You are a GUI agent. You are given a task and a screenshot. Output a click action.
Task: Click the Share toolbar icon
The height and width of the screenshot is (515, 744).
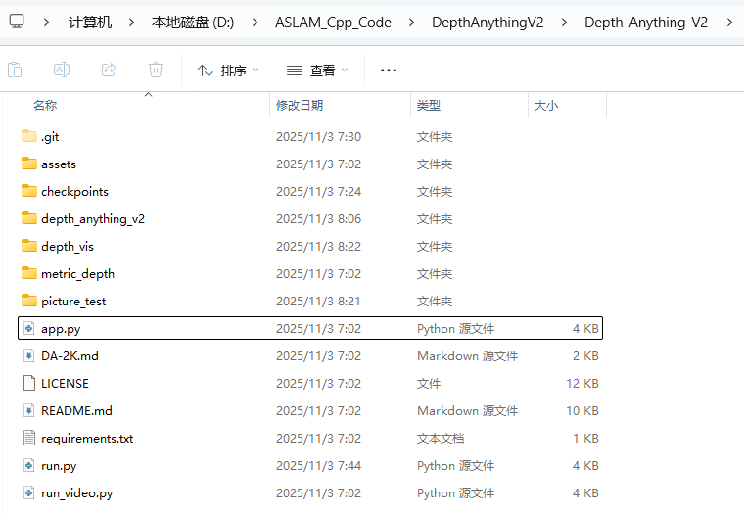pyautogui.click(x=109, y=70)
